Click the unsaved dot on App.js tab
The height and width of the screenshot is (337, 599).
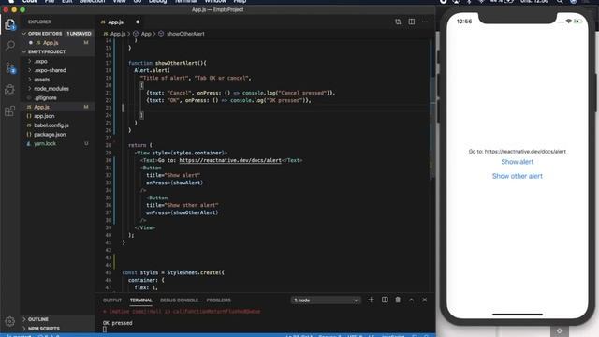(138, 22)
